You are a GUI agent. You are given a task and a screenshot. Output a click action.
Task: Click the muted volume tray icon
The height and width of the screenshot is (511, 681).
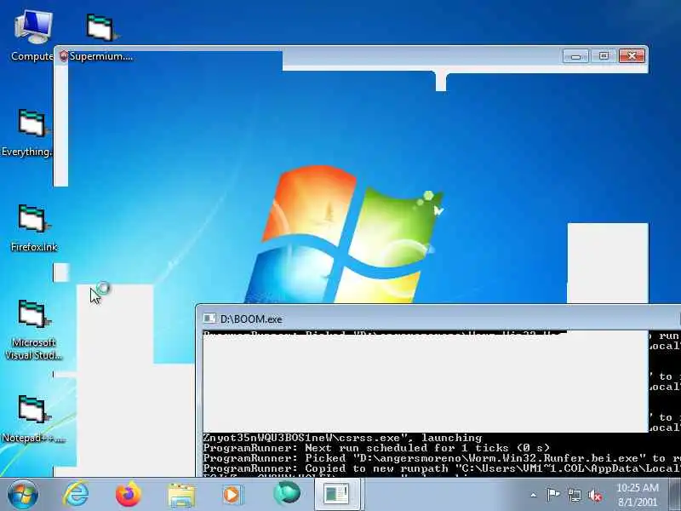coord(595,496)
